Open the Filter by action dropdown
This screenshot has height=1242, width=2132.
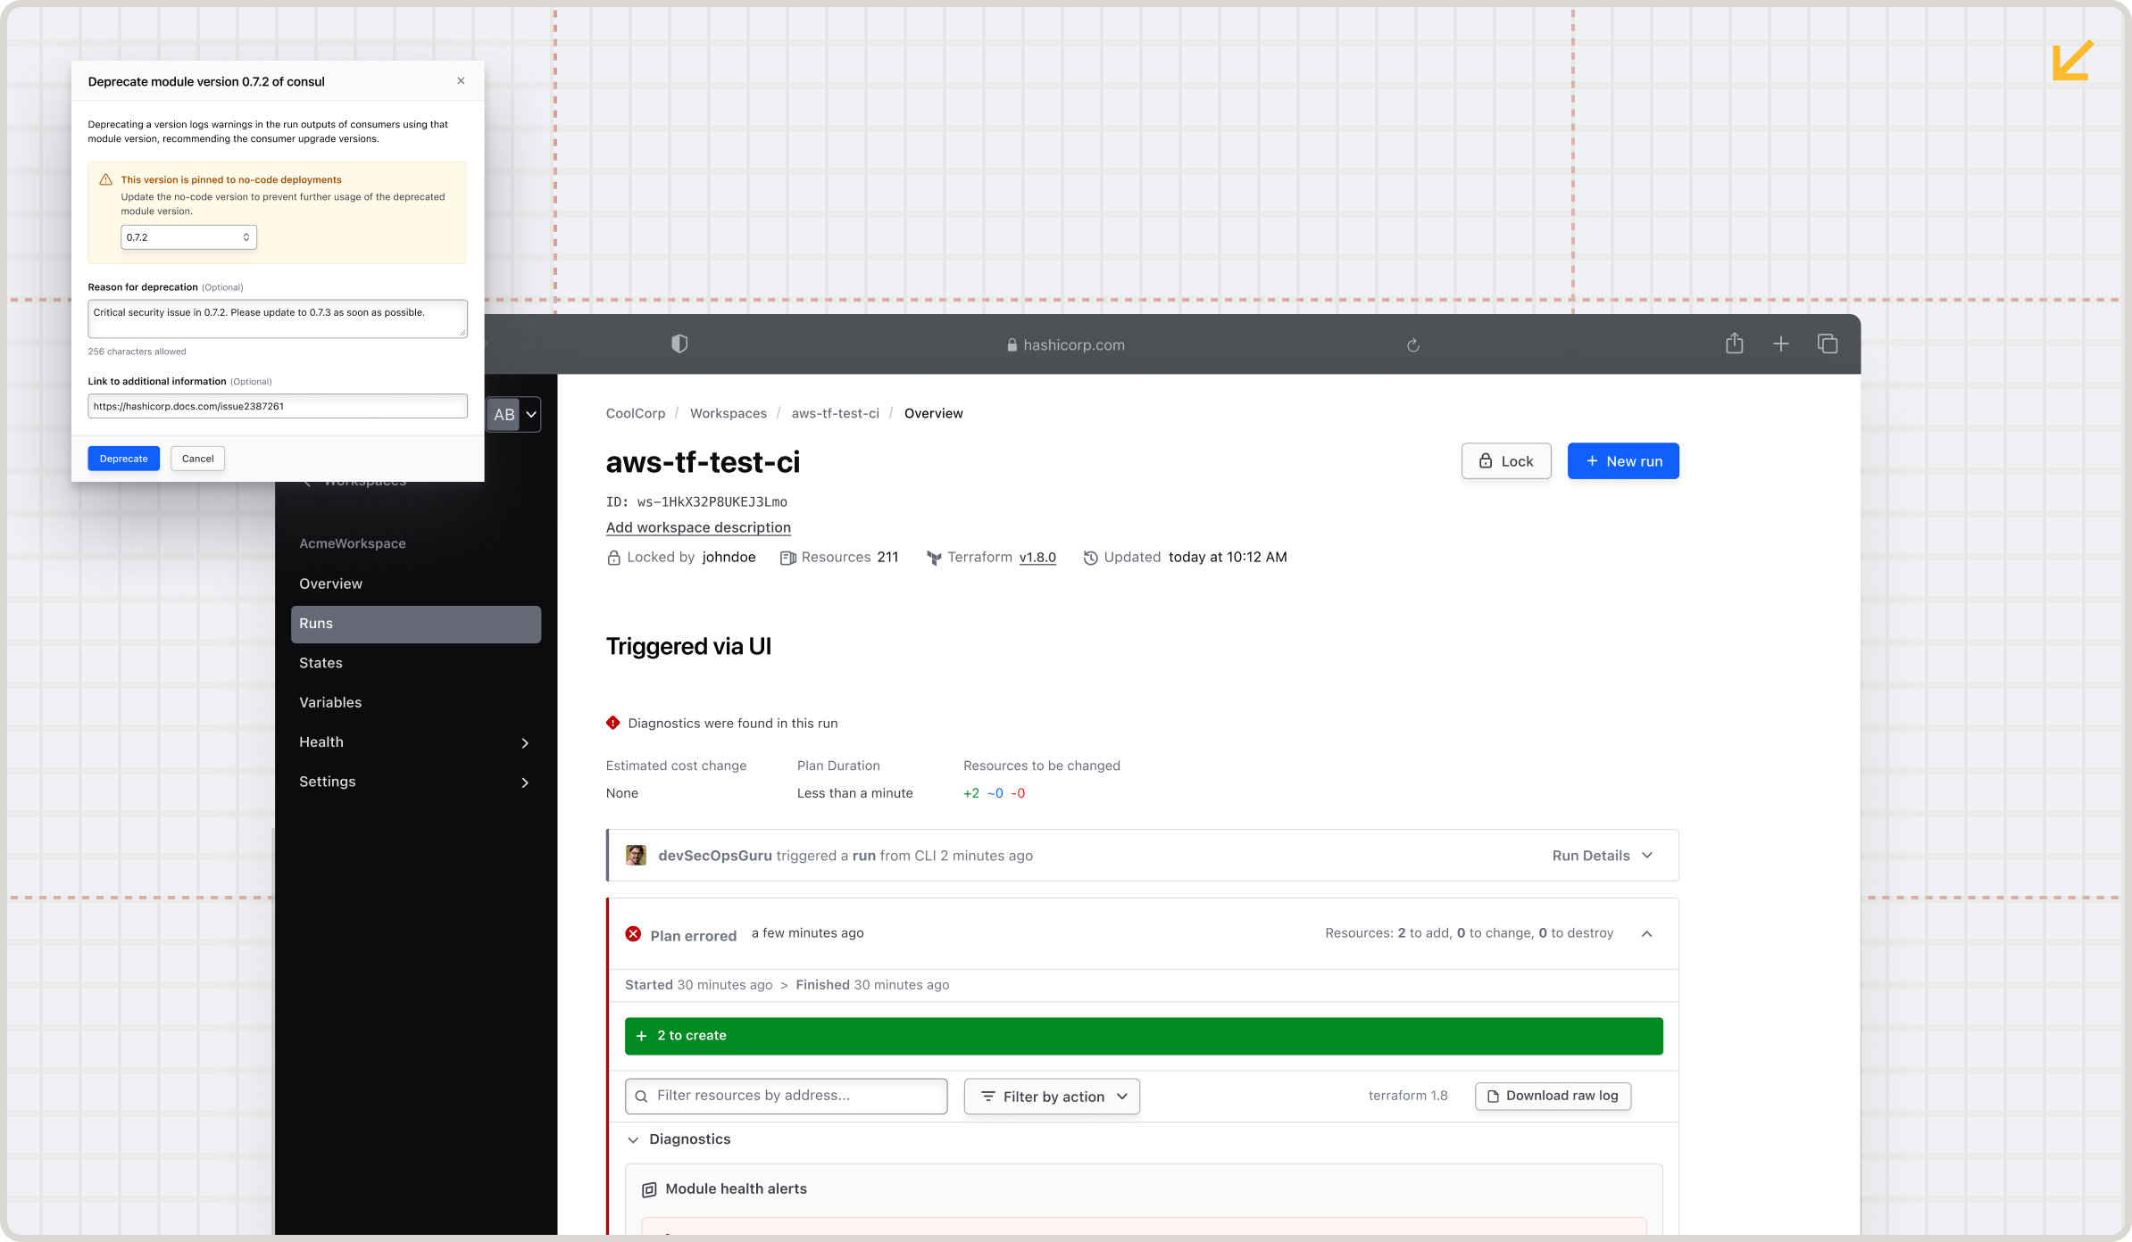1052,1097
